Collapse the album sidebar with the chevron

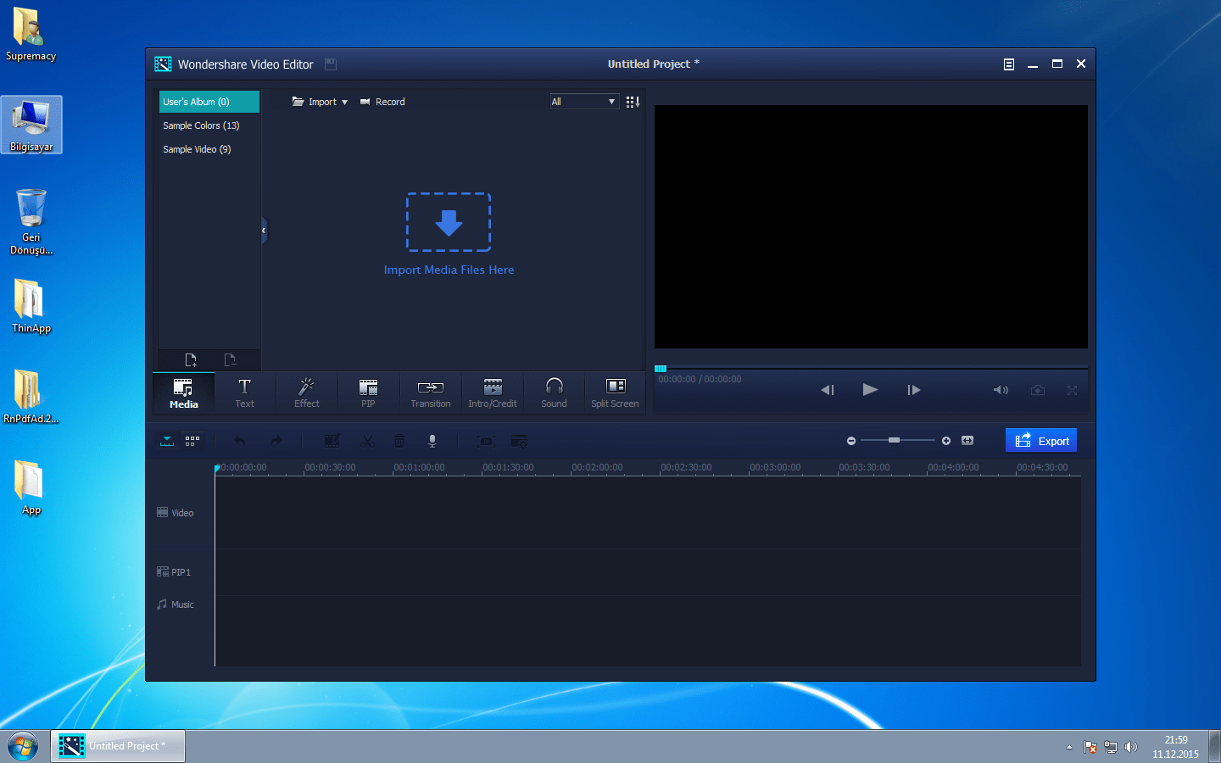(264, 230)
